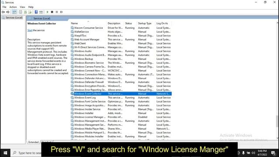Screen dimensions: 279x157
Task: Toggle the Show/Hide Console Tree toolbar icon
Action: tap(14, 12)
